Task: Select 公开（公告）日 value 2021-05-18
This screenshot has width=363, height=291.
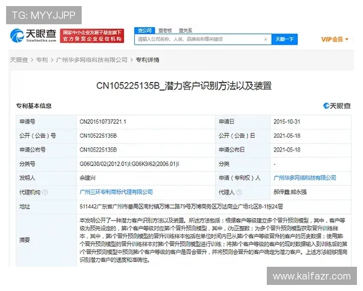Action: click(x=287, y=136)
